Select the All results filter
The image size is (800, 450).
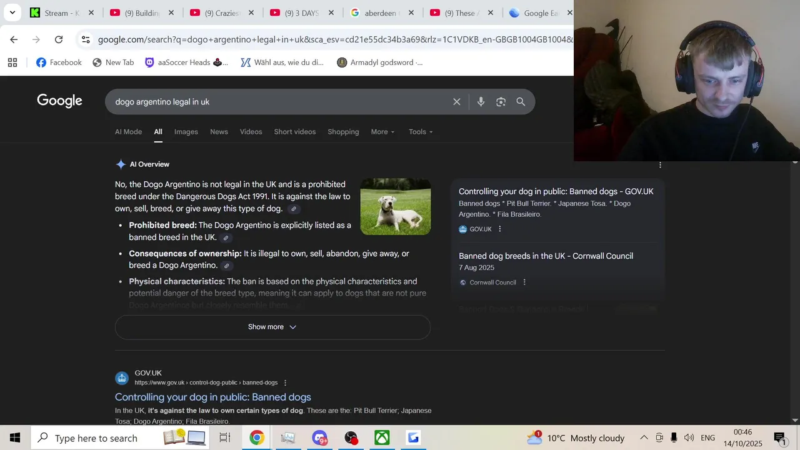coord(158,132)
